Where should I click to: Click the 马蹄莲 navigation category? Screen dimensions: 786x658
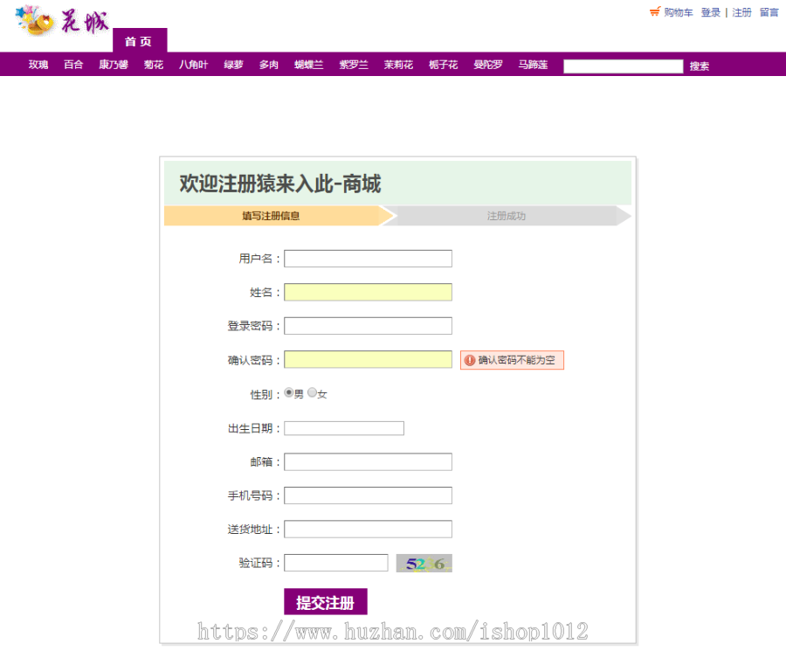point(533,64)
